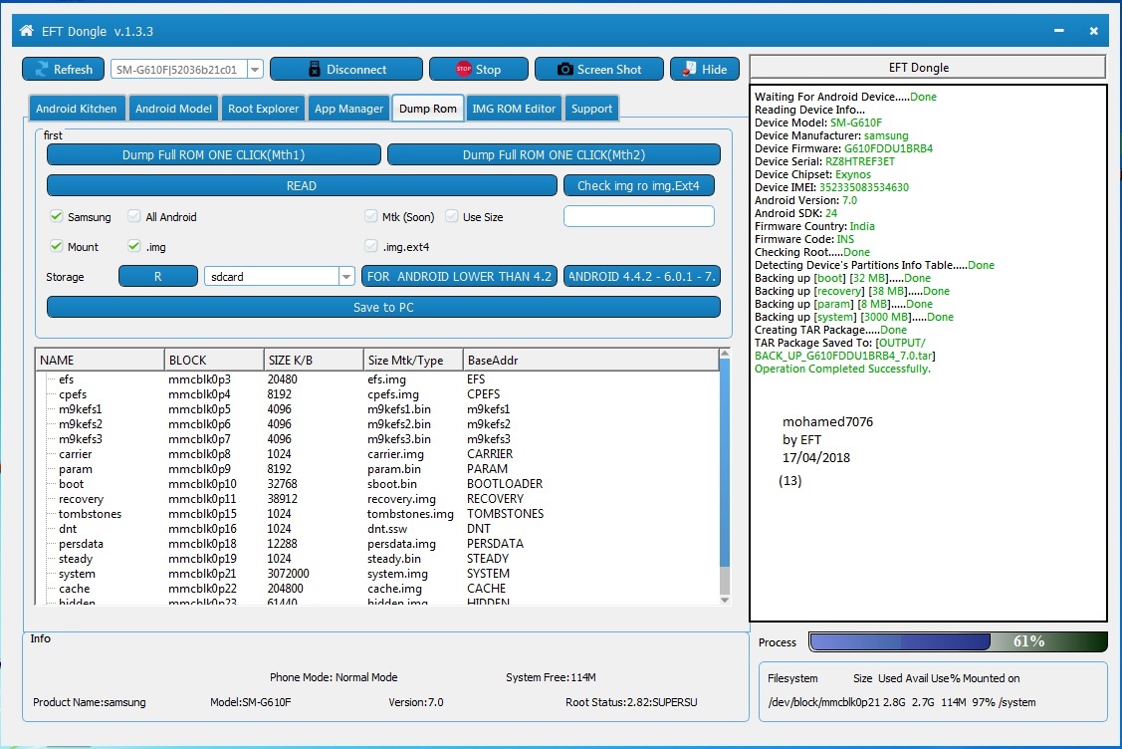1122x749 pixels.
Task: Click ANDROID 4.4.2 - 6.0.1 - 7 button
Action: point(642,277)
